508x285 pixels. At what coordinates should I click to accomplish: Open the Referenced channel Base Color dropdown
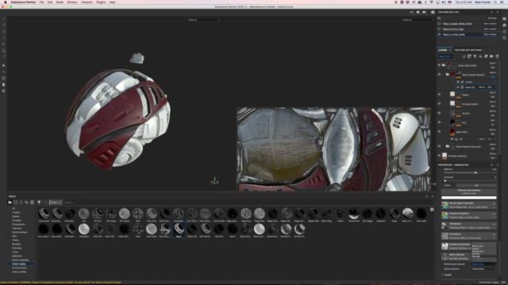point(484,264)
